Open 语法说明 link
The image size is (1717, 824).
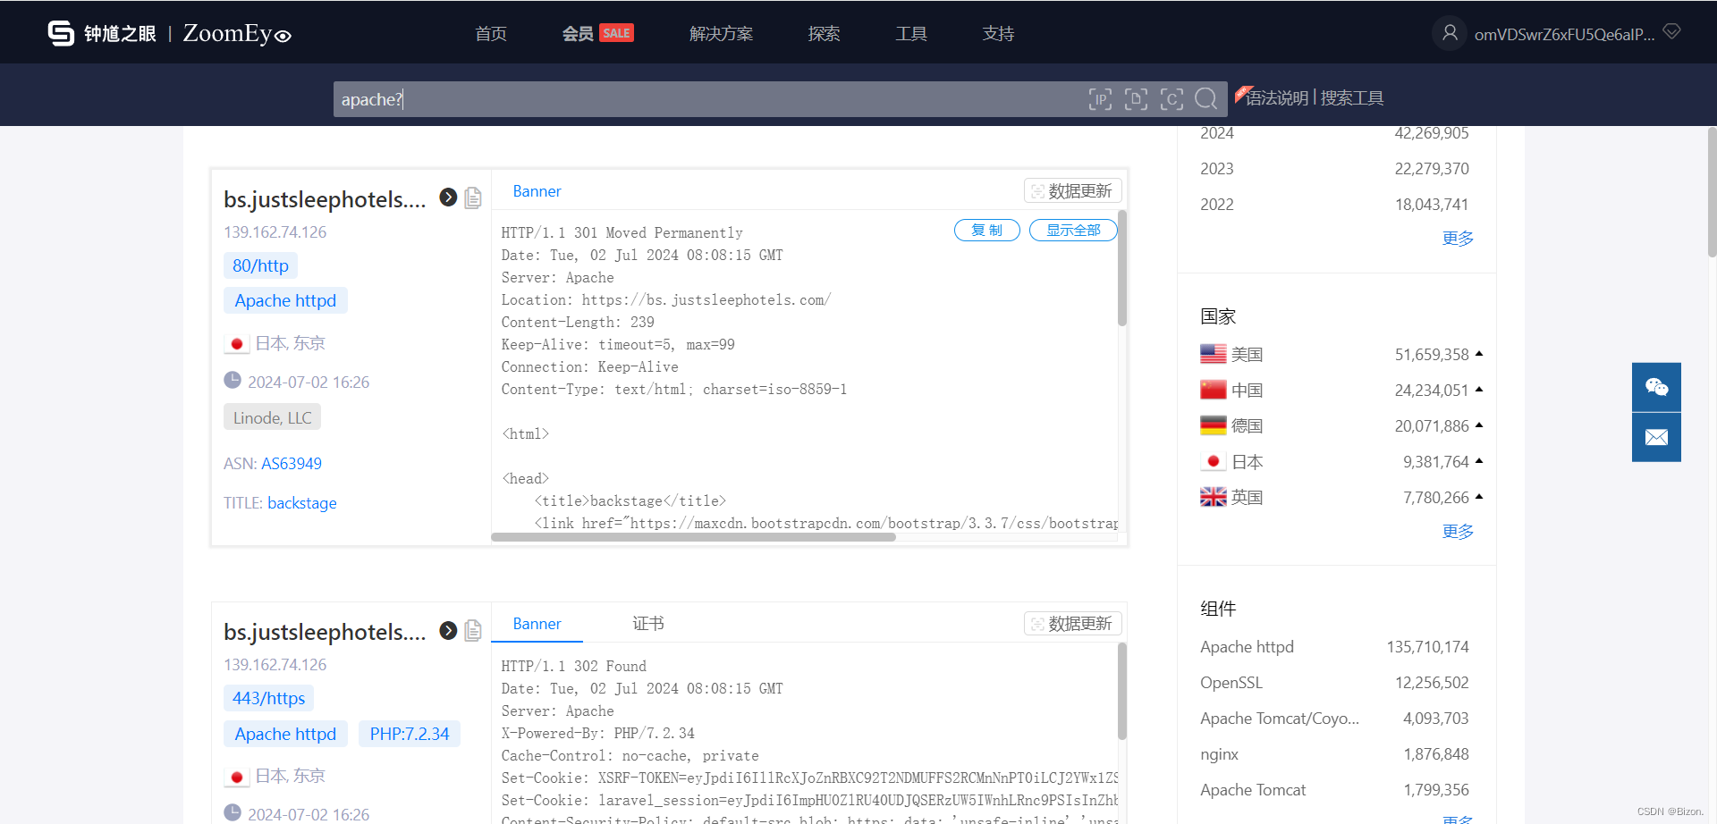[x=1276, y=98]
